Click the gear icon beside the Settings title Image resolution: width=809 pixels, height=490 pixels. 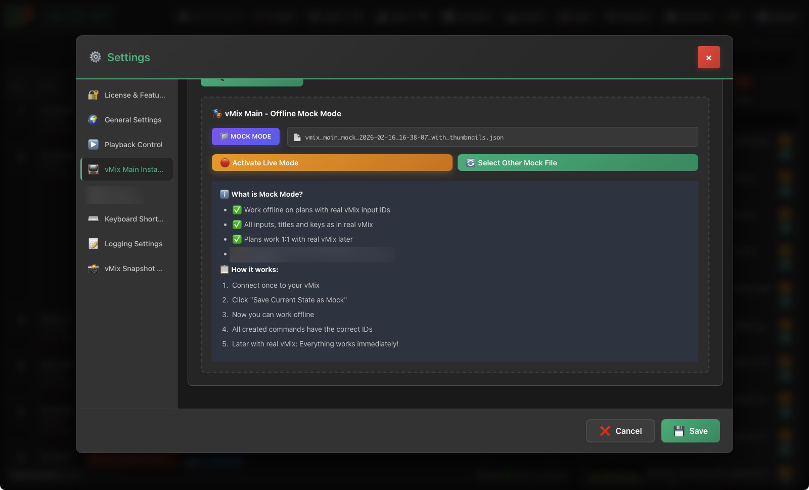pyautogui.click(x=95, y=57)
